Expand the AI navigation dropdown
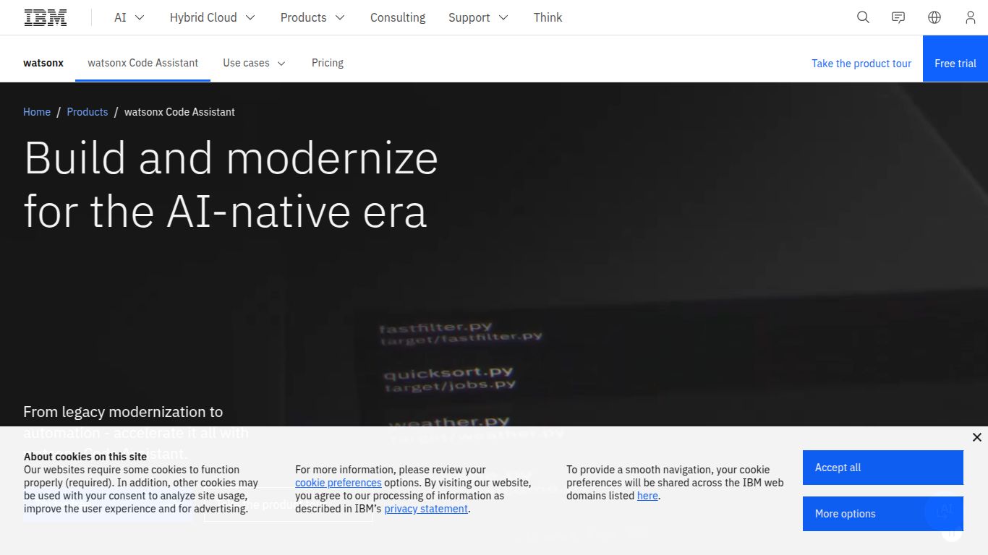 tap(129, 17)
